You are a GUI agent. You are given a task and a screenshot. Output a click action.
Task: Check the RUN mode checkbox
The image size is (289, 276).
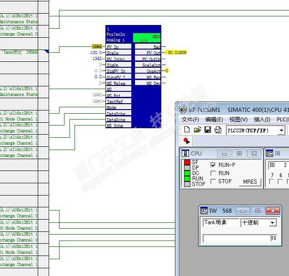click(213, 173)
